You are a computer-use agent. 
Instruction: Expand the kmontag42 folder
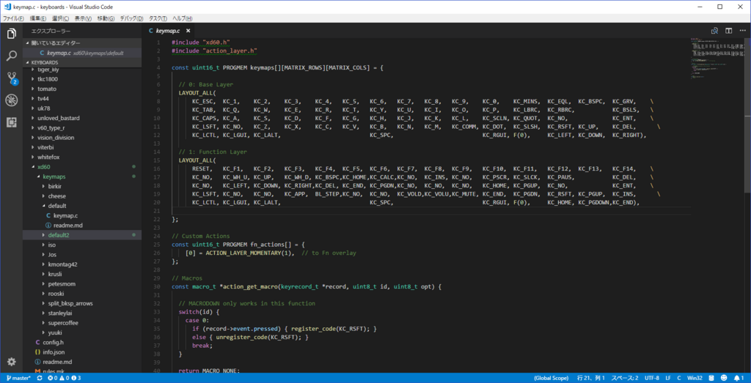(x=43, y=264)
